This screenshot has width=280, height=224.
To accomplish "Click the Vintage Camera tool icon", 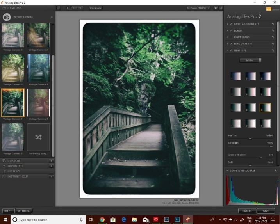I will [7, 17].
